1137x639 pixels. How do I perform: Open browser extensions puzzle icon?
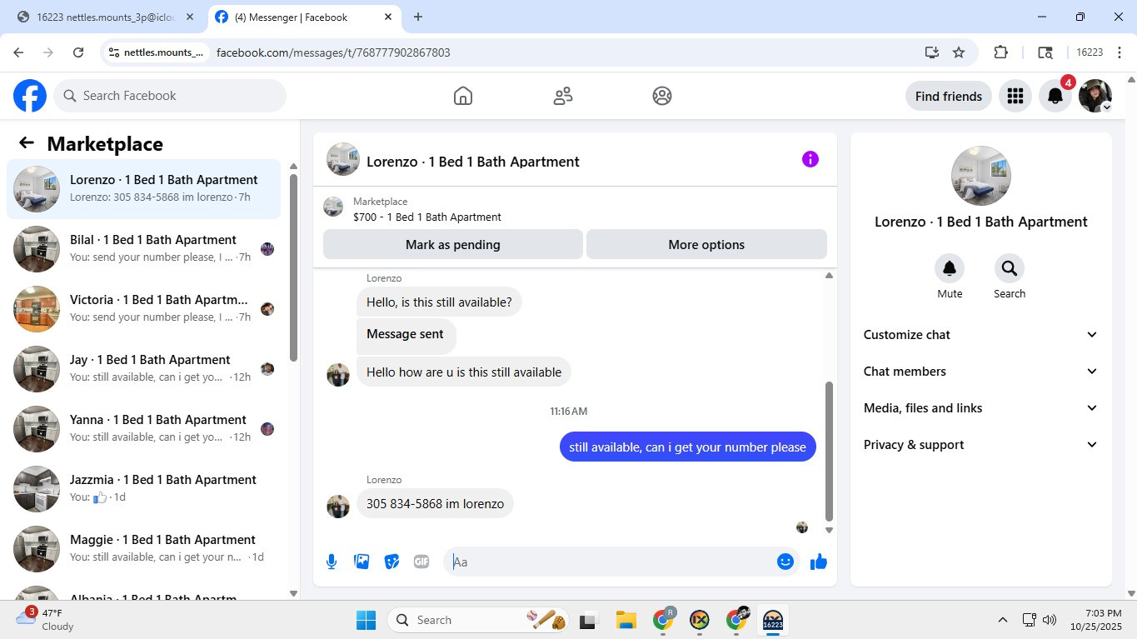[1001, 52]
